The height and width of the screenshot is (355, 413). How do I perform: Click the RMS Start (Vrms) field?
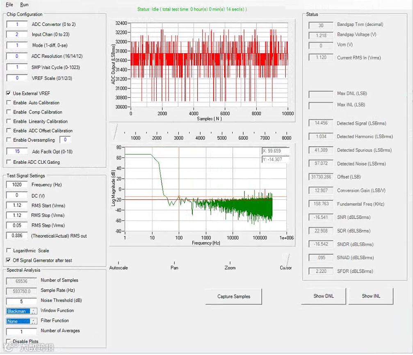pyautogui.click(x=17, y=205)
